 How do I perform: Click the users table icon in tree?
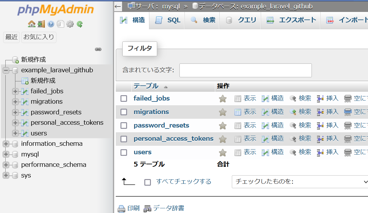(25, 133)
